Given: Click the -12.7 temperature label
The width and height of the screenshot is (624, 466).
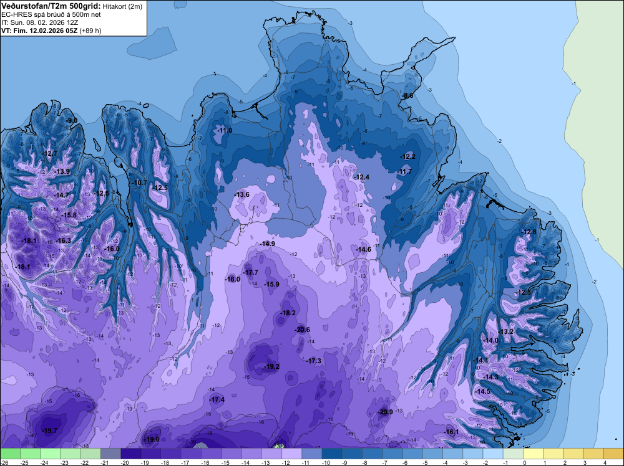Looking at the screenshot, I should [50, 153].
